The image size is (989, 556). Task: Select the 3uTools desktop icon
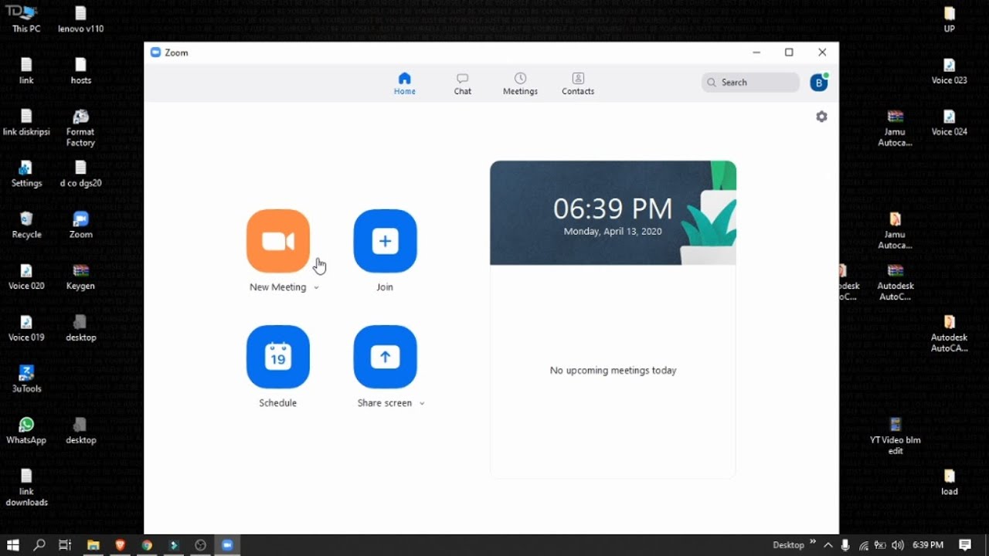26,379
